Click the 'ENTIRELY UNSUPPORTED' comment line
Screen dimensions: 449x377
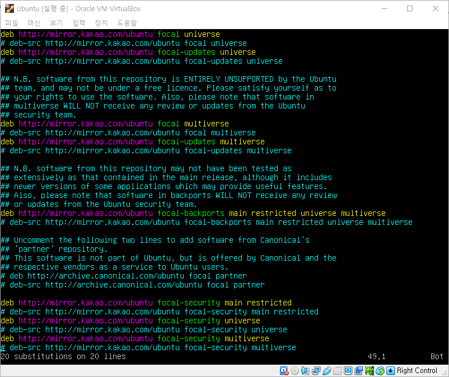169,79
